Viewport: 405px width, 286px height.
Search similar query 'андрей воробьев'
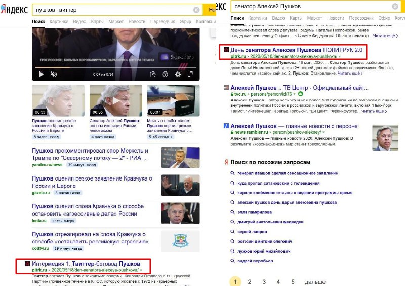point(255,261)
